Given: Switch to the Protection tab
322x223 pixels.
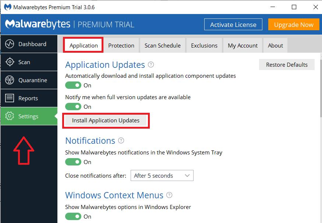Looking at the screenshot, I should 121,45.
